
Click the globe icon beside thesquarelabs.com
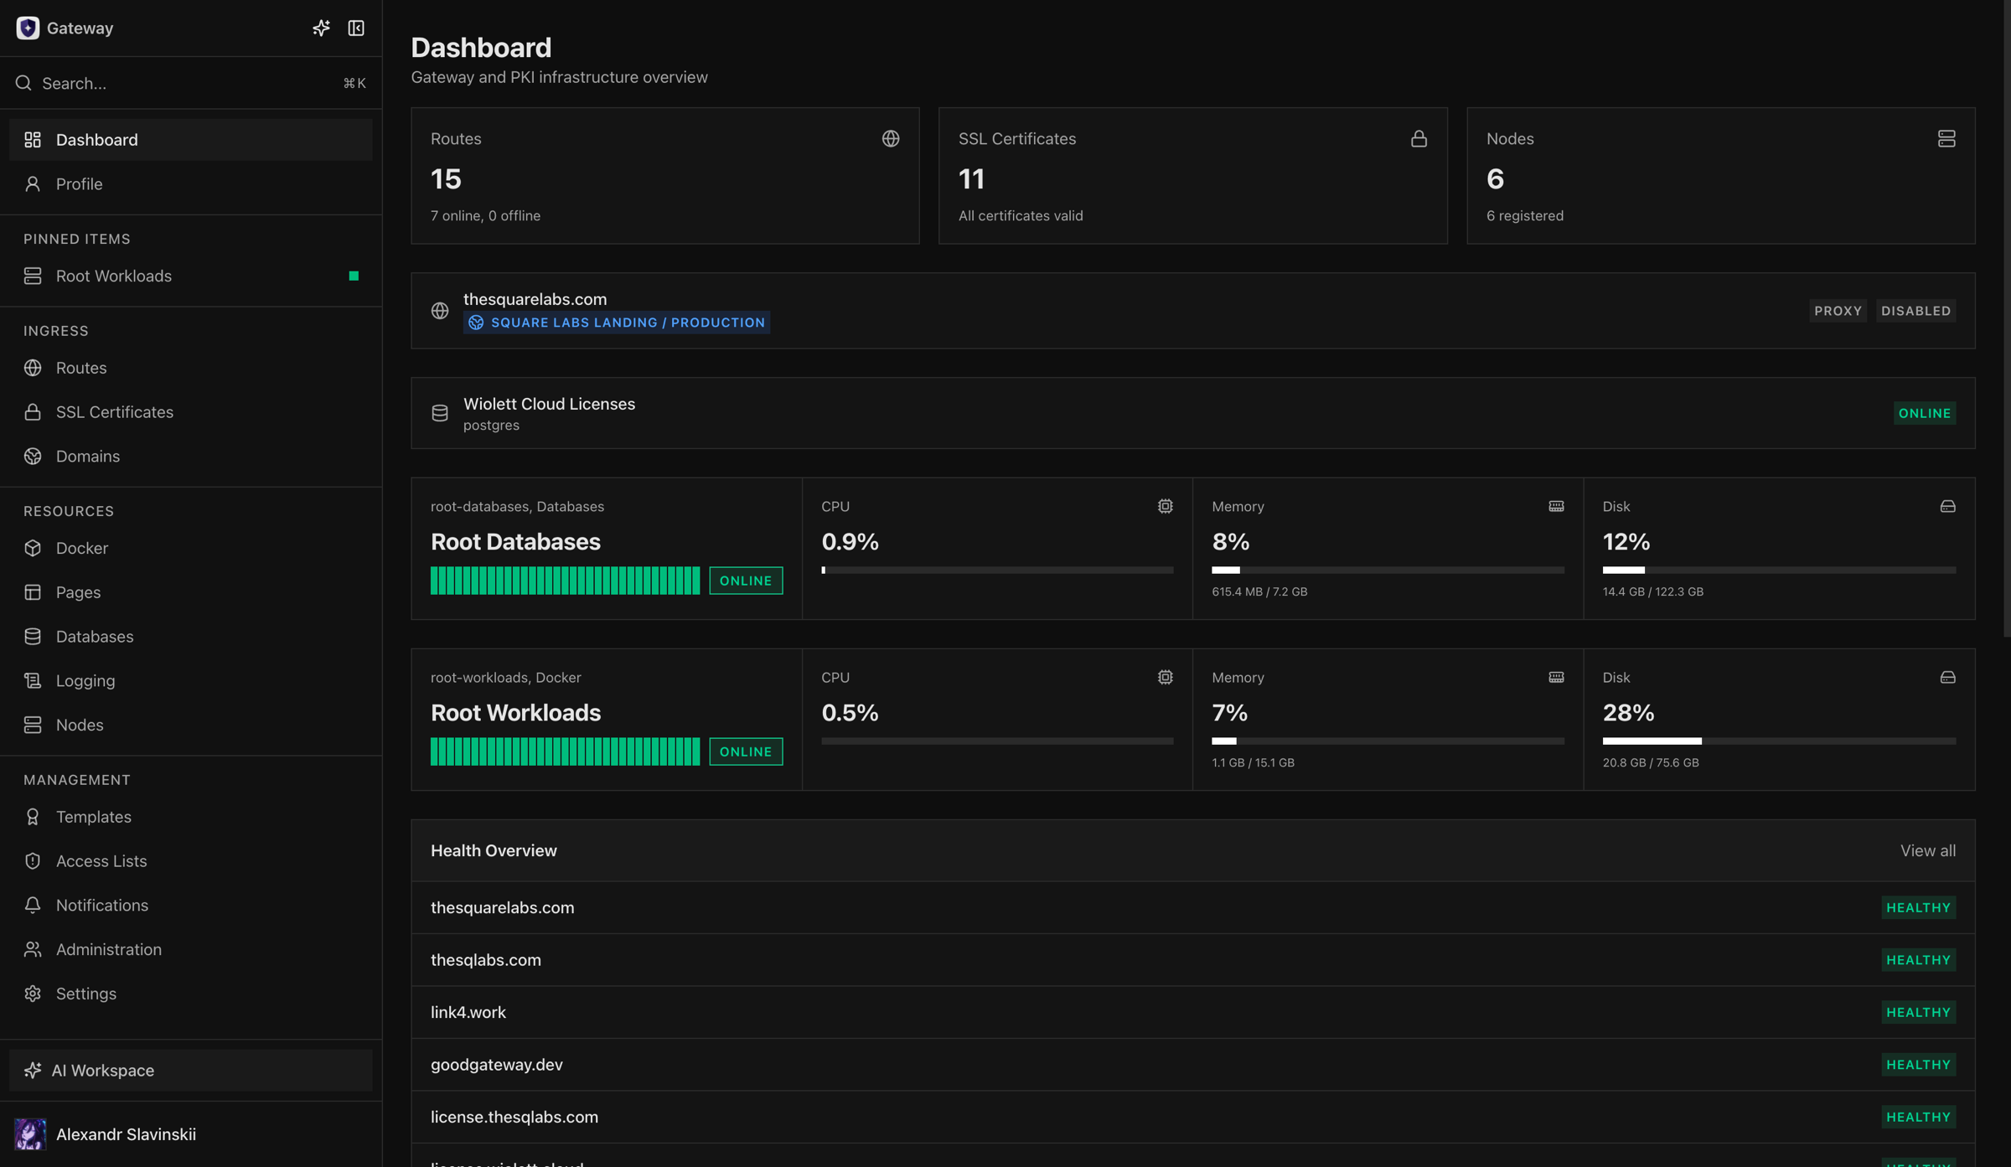click(440, 311)
